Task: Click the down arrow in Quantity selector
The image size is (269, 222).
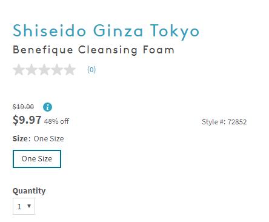Action: pyautogui.click(x=29, y=206)
